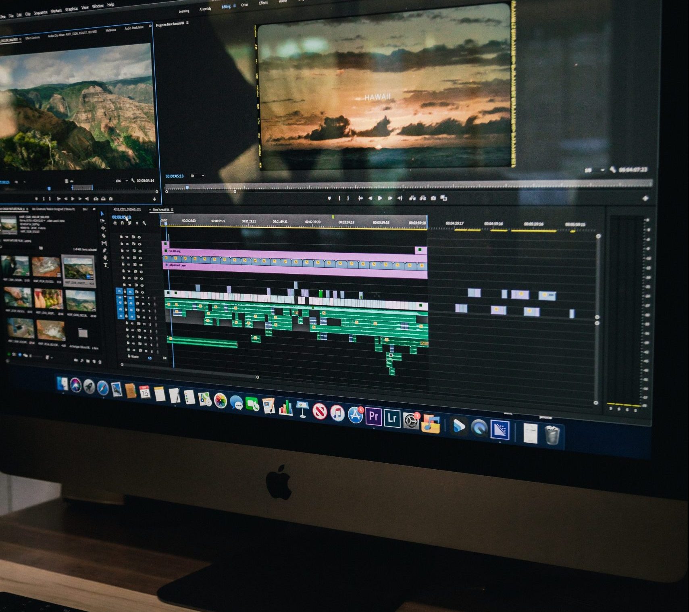Switch to Learning workspace tab

click(184, 11)
